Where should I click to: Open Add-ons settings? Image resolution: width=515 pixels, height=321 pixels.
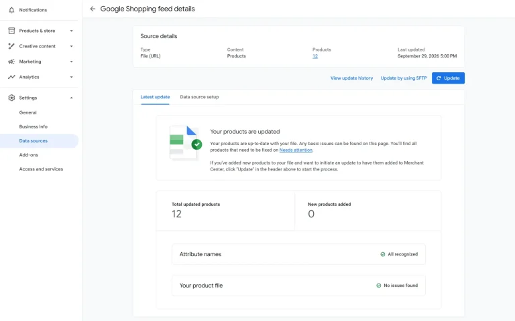[x=29, y=154]
